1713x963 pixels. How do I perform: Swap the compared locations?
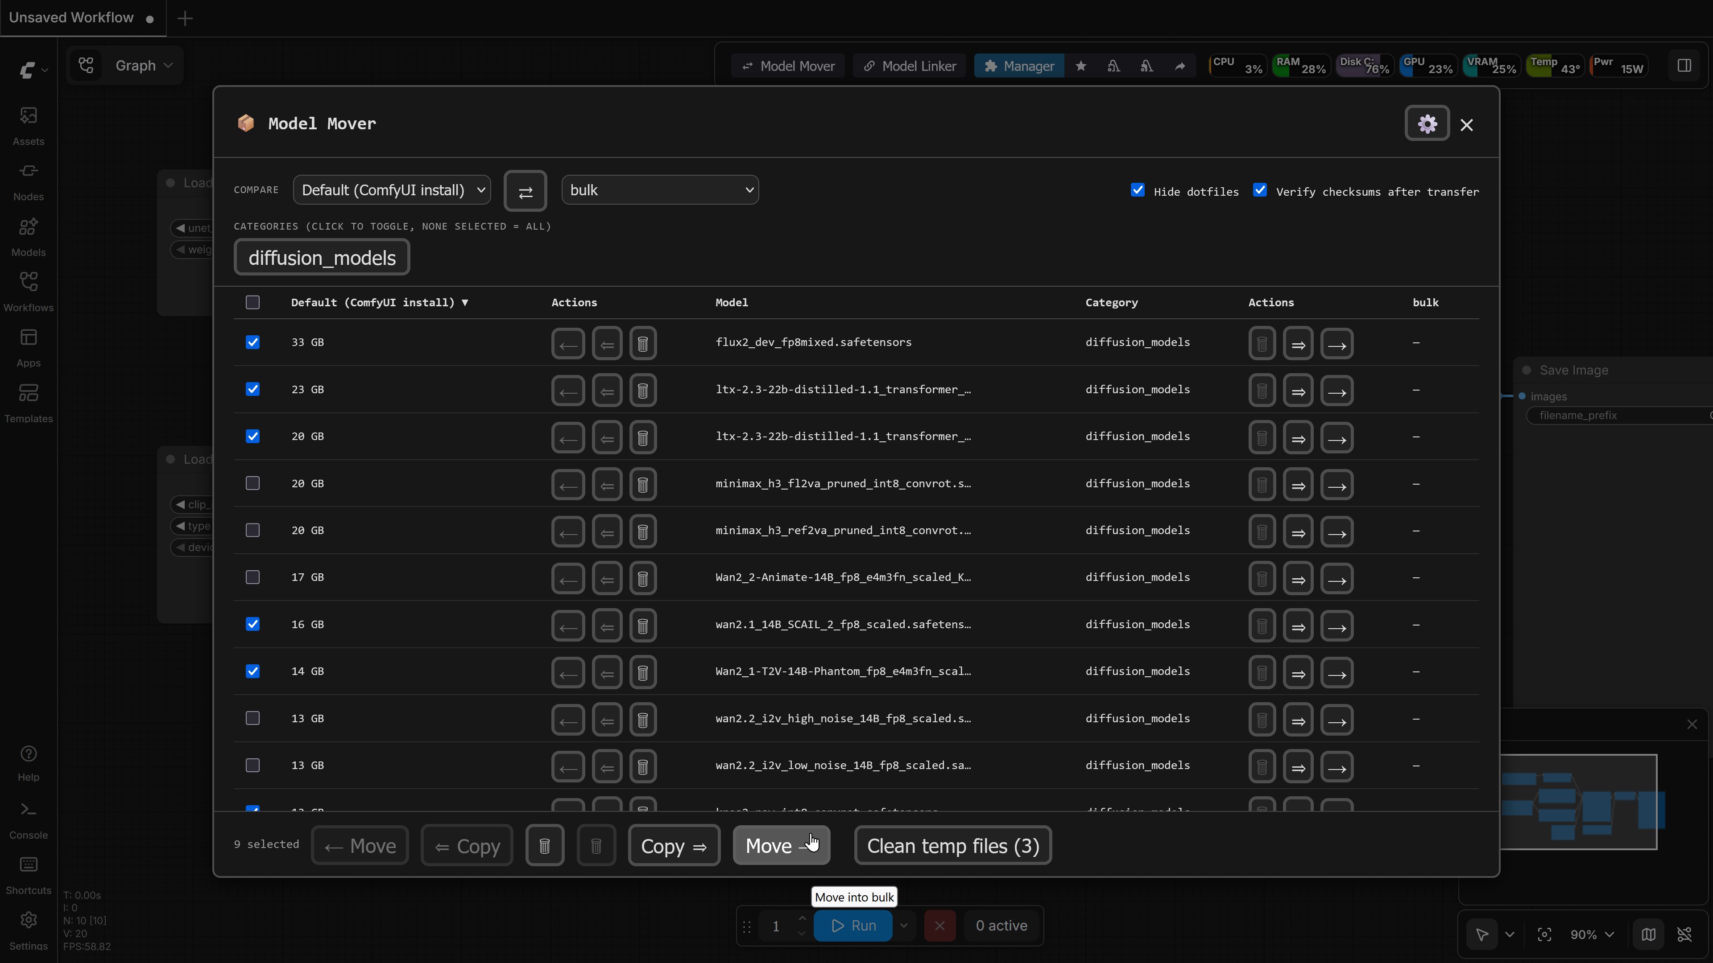(x=525, y=191)
